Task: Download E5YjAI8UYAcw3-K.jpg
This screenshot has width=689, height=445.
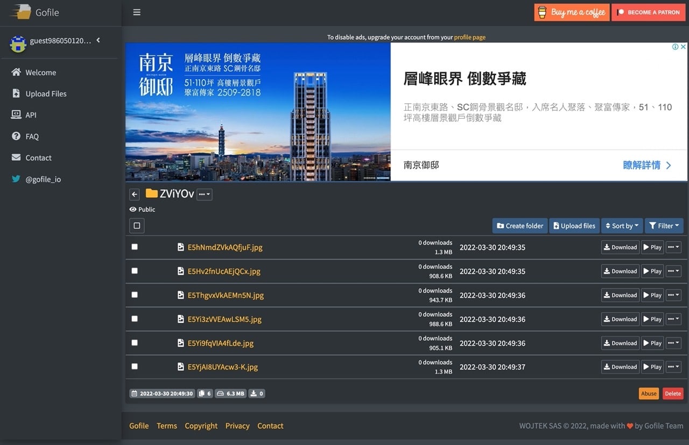Action: 620,367
